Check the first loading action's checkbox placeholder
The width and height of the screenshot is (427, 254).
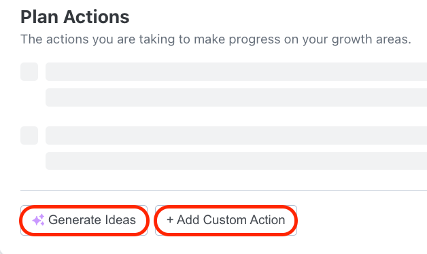click(29, 71)
